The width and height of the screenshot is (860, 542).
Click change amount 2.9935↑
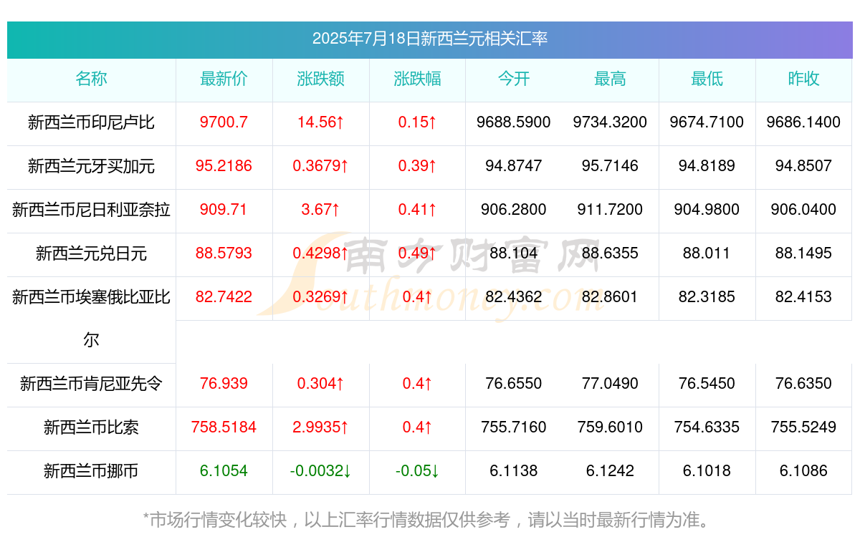click(320, 427)
